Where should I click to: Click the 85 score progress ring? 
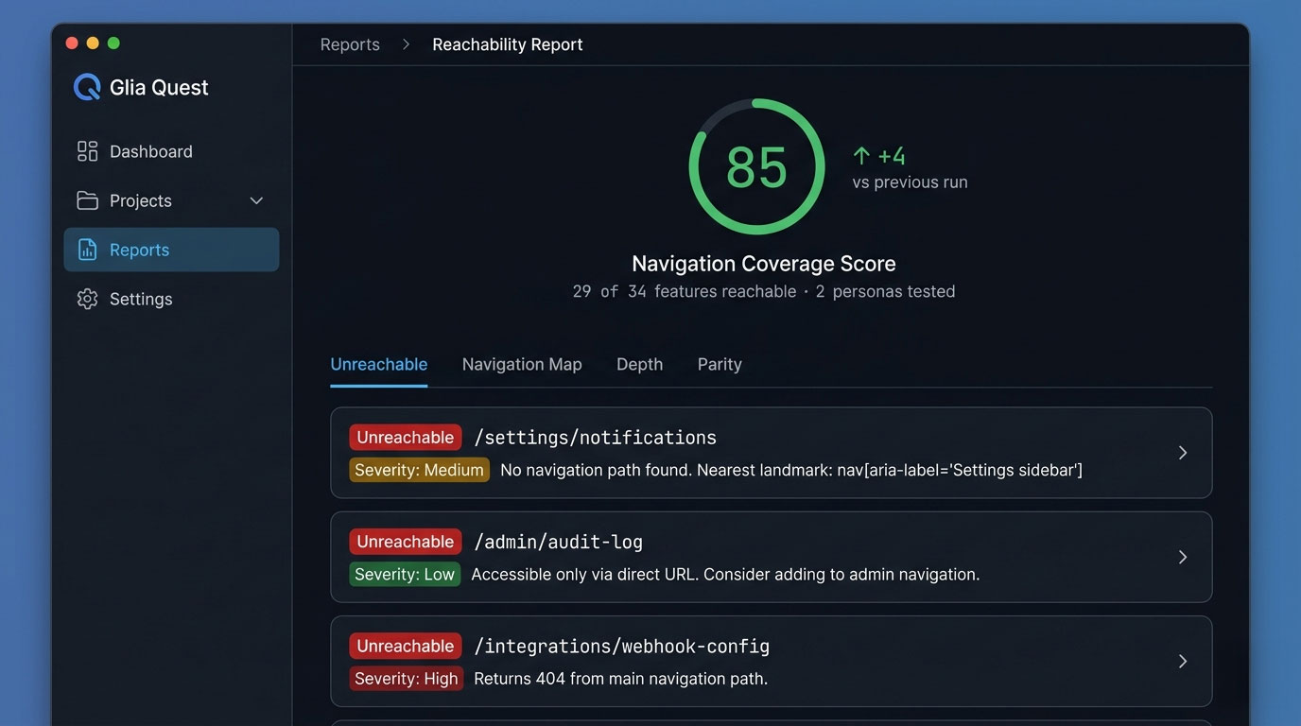756,166
